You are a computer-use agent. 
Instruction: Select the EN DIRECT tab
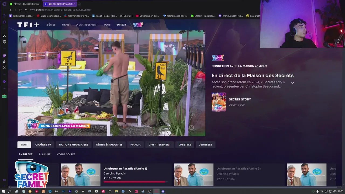26,154
